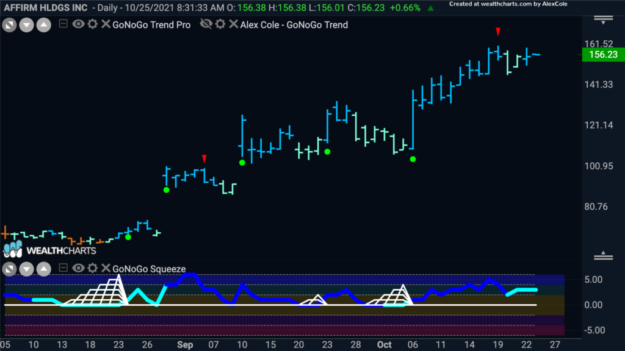
Task: Remove the GoNoGo Squeeze indicator
Action: [106, 268]
